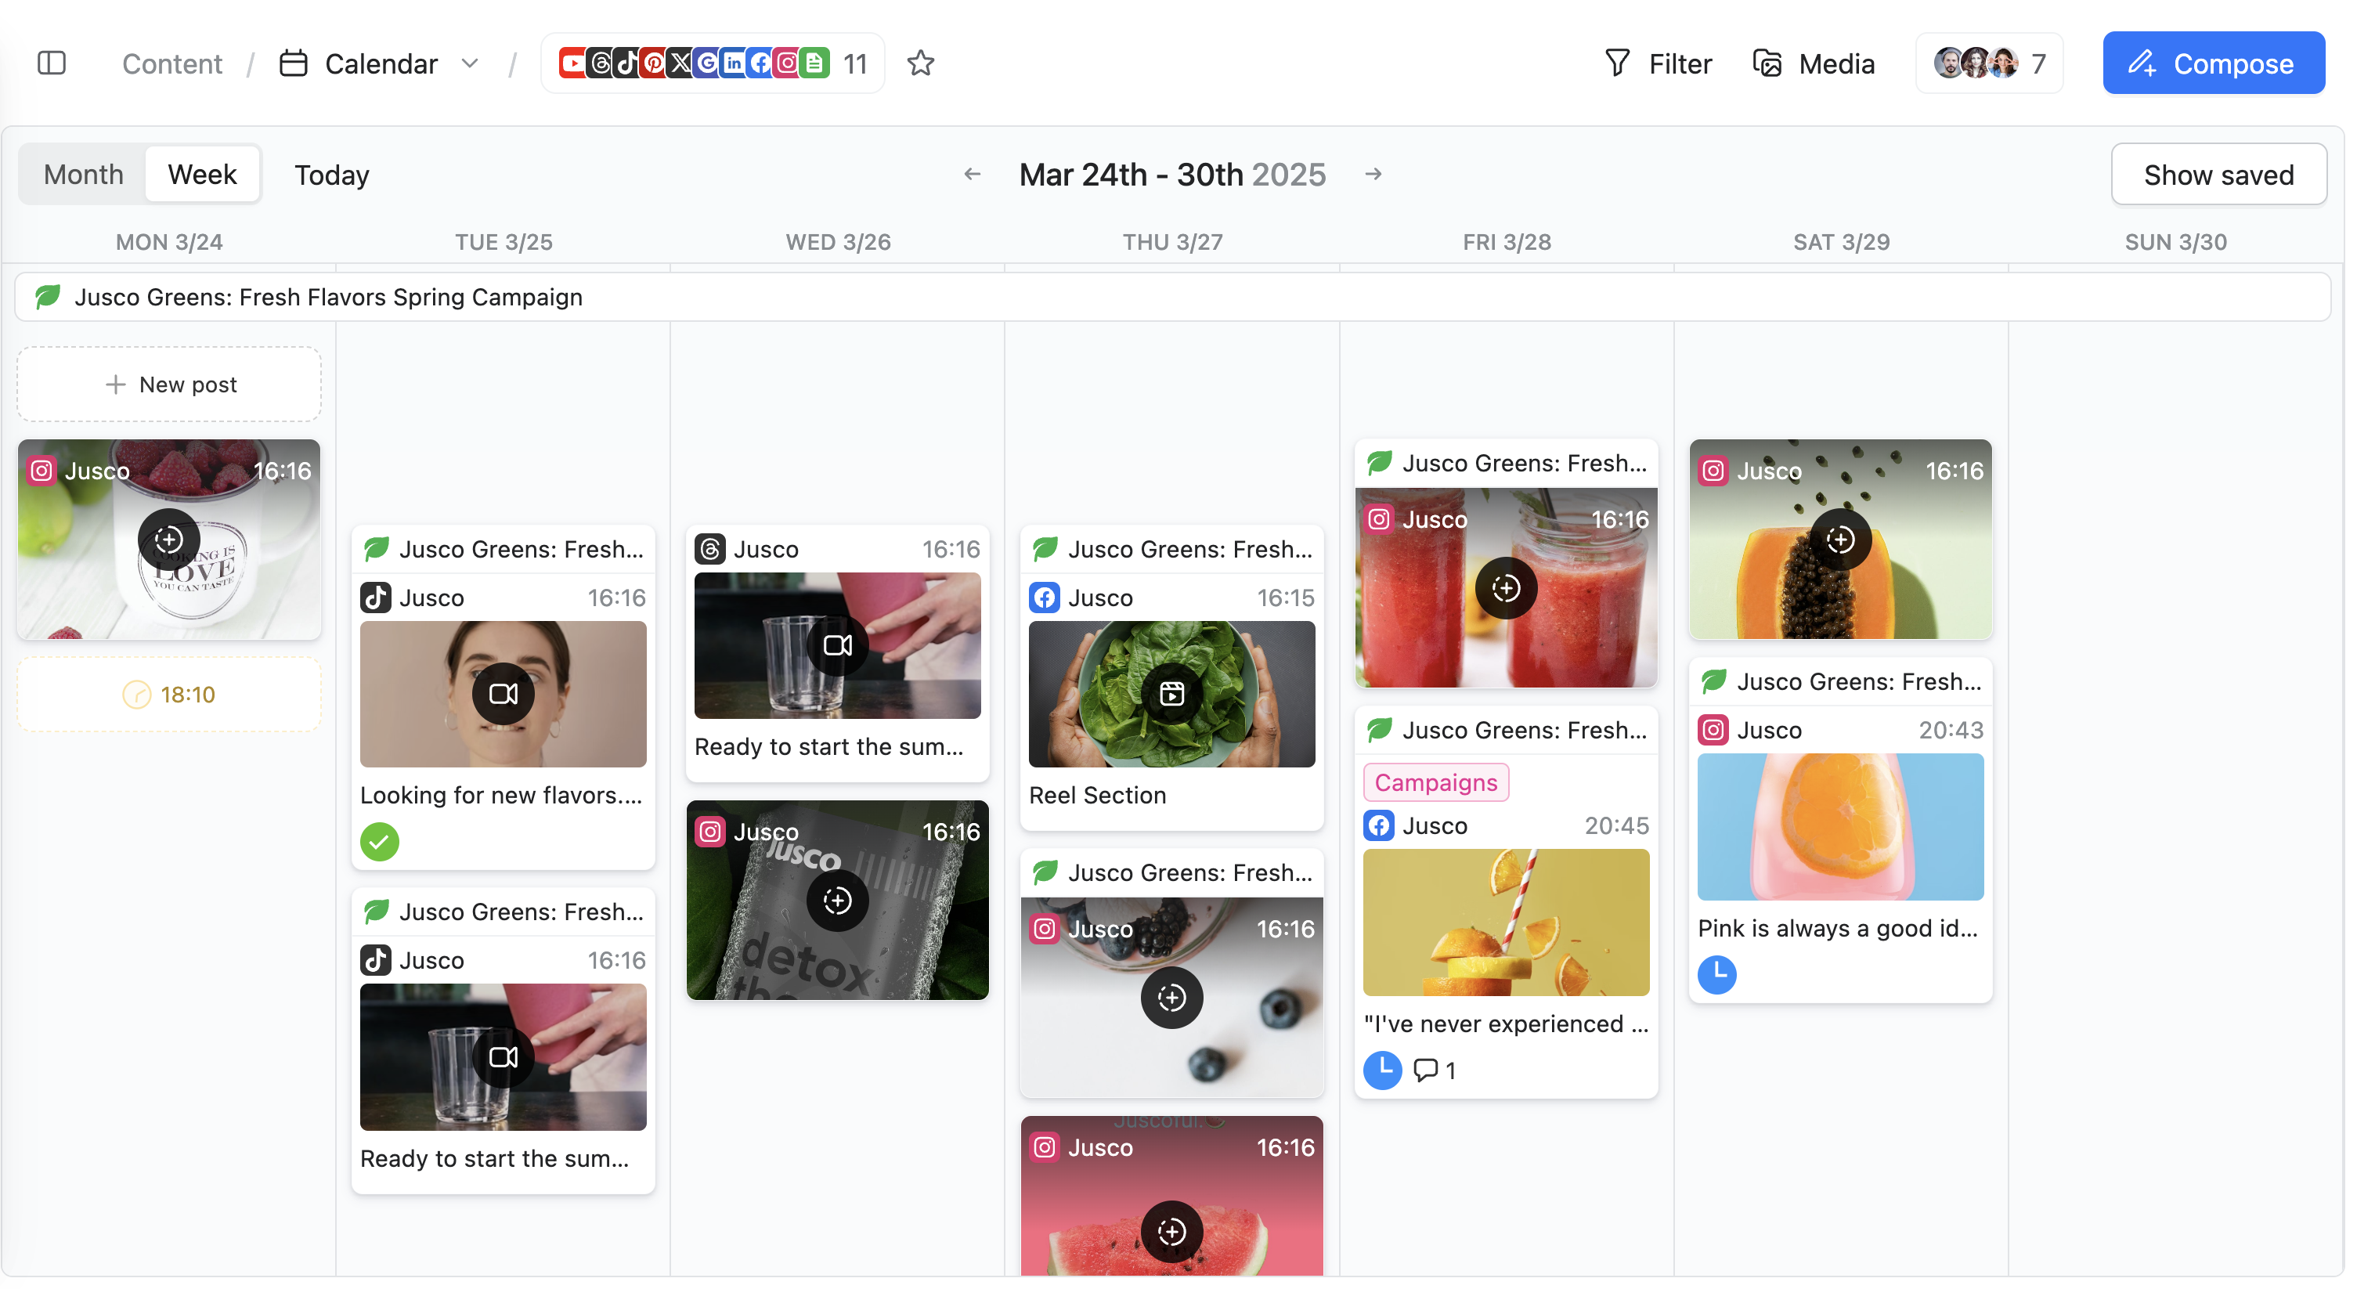This screenshot has width=2357, height=1289.
Task: Jump to Today
Action: pyautogui.click(x=331, y=174)
